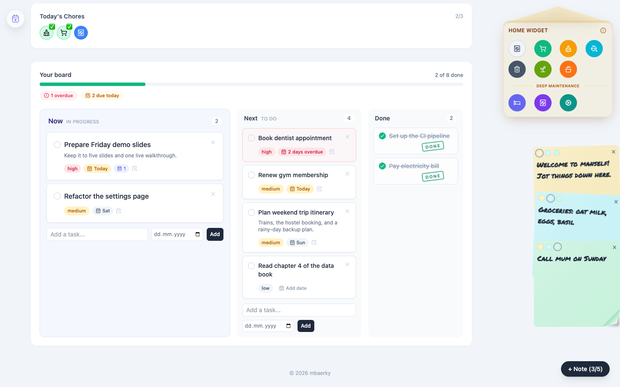This screenshot has height=387, width=620.
Task: Click the 2 due today filter pill
Action: pyautogui.click(x=102, y=95)
